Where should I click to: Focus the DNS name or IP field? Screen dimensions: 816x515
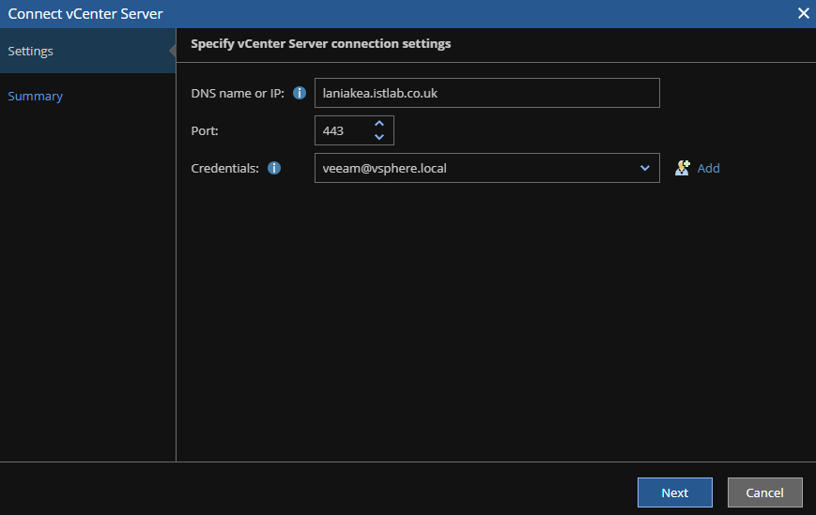pyautogui.click(x=487, y=93)
